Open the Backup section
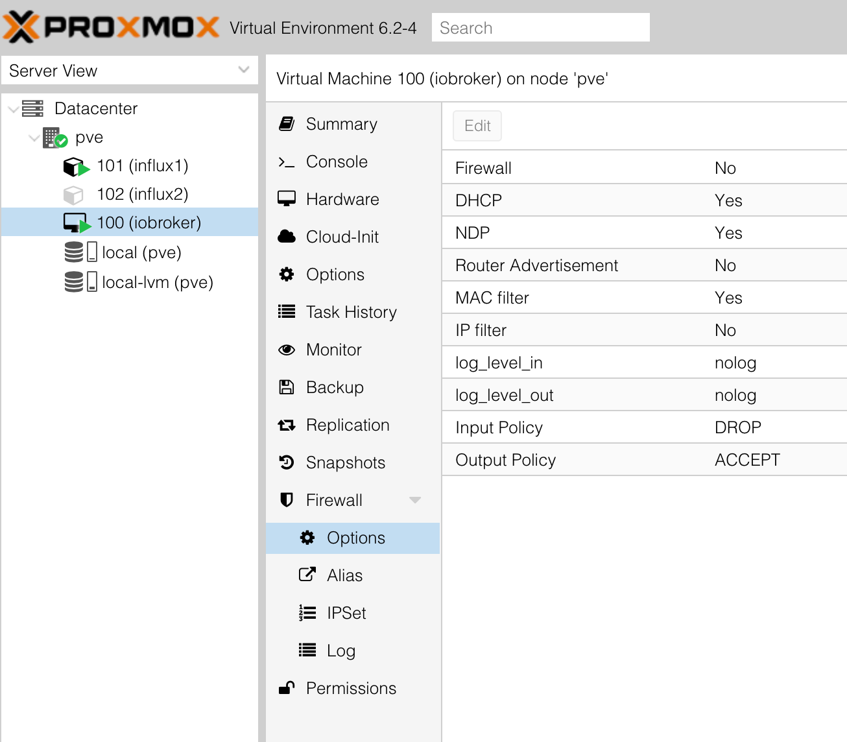Screen dimensions: 847x742 353,387
